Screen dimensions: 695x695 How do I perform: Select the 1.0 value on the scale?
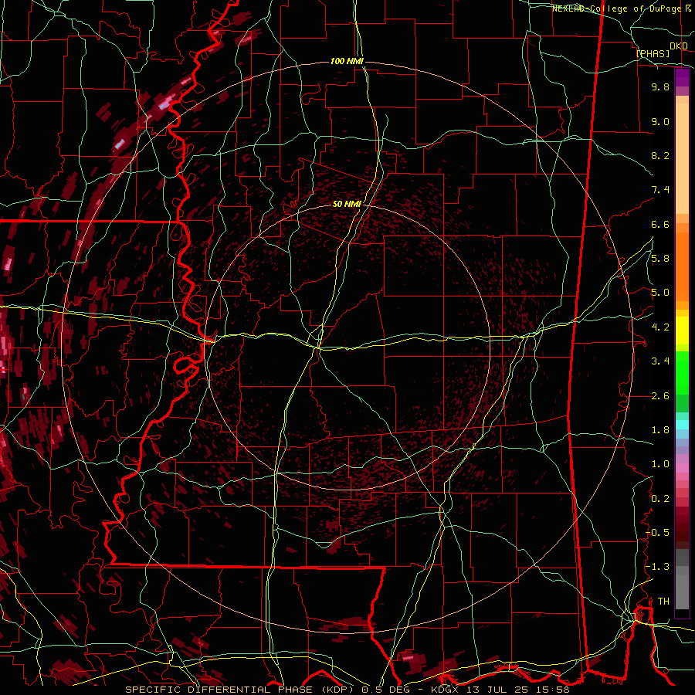coord(660,464)
